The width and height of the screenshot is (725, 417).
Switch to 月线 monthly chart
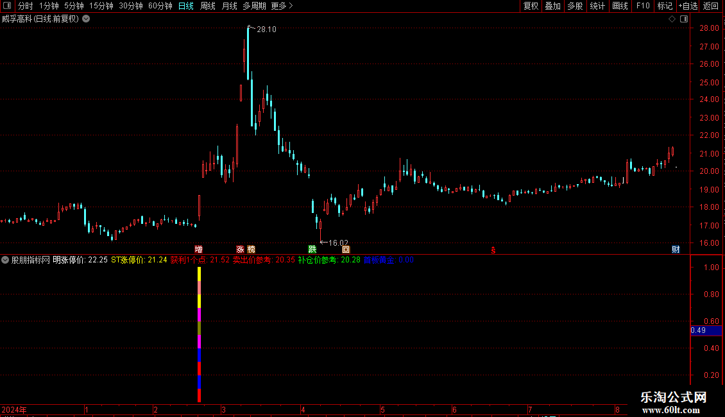[x=229, y=6]
